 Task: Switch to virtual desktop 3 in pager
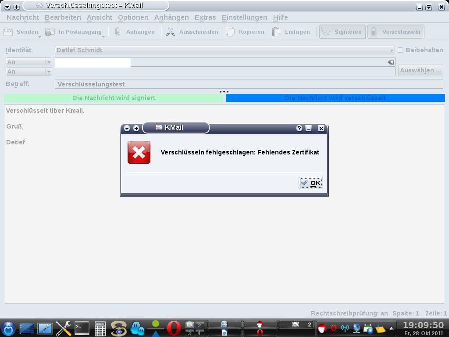tap(189, 333)
